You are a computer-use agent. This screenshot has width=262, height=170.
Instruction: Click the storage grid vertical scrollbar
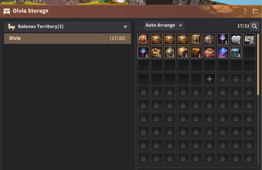[258, 64]
